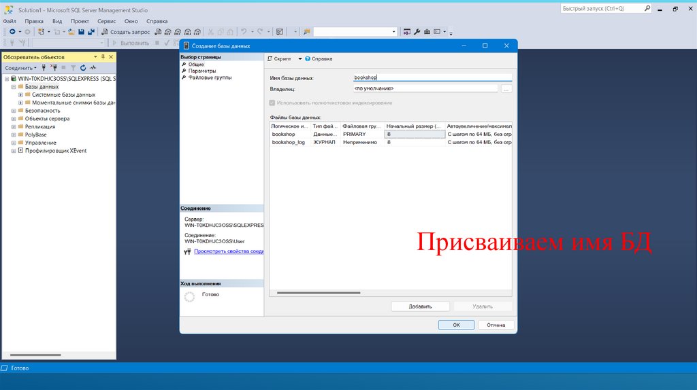This screenshot has height=390, width=697.
Task: Click the DAX query icon
Action: pyautogui.click(x=197, y=32)
